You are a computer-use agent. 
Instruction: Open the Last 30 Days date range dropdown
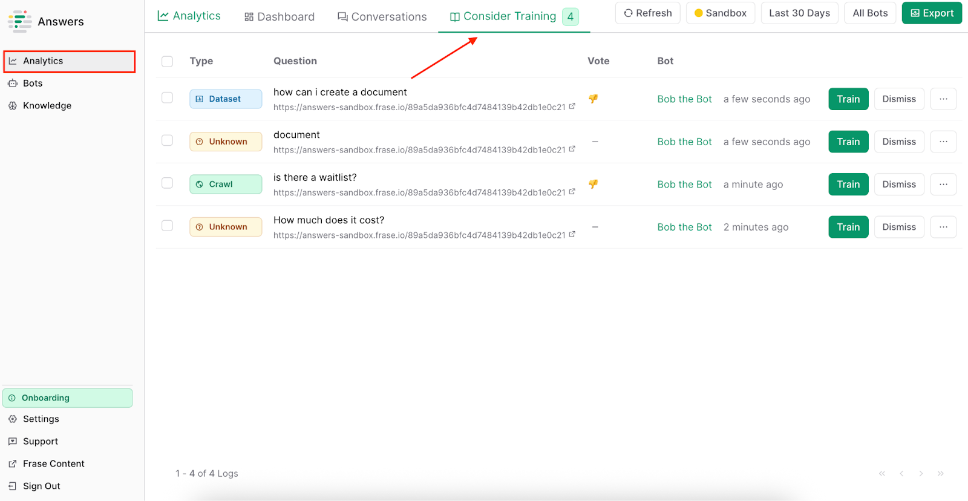pyautogui.click(x=799, y=13)
